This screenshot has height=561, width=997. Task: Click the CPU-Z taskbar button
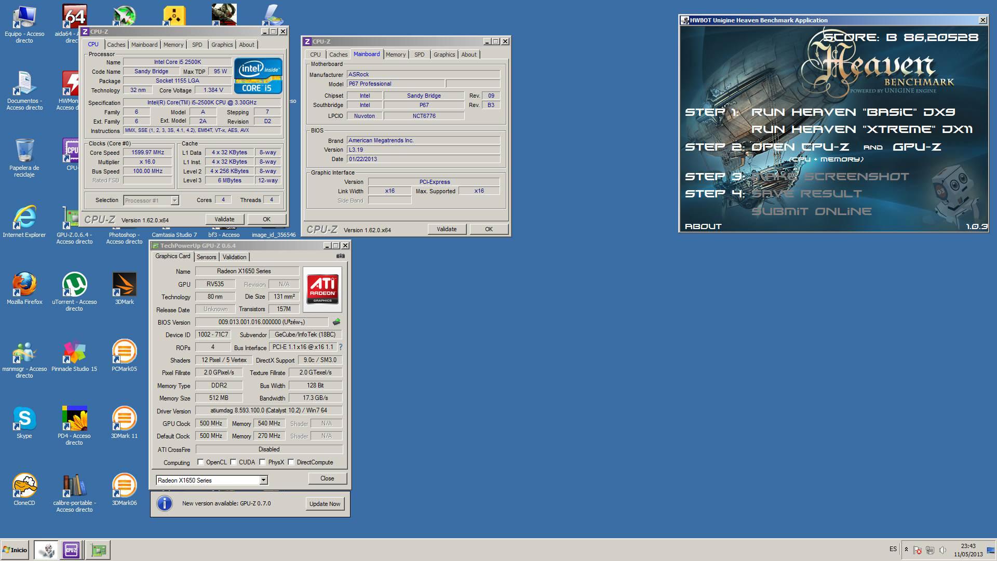[71, 550]
